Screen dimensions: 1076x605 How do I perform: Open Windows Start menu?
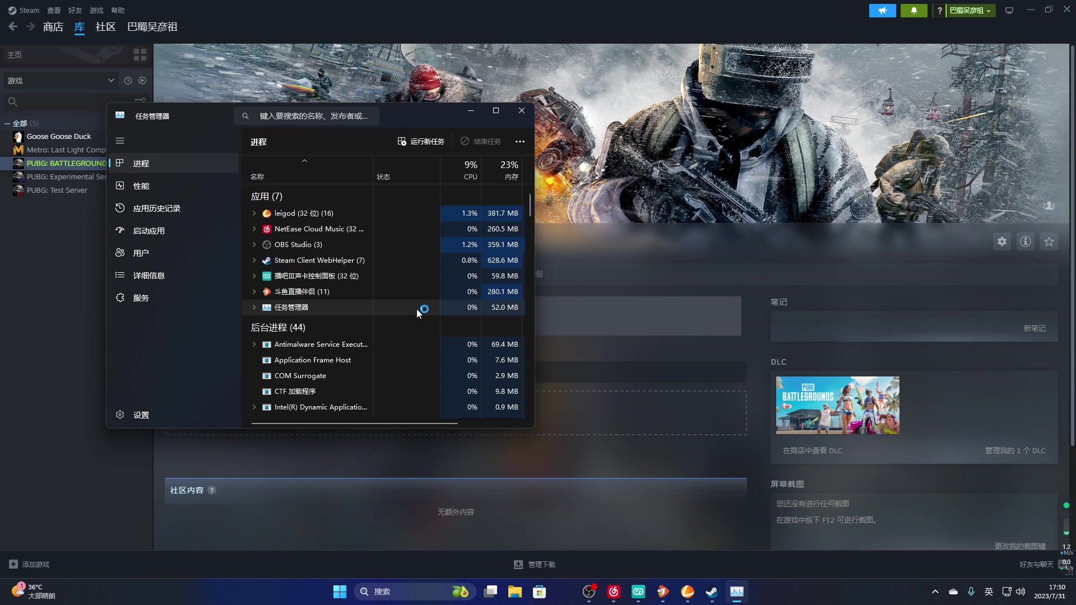click(x=340, y=592)
